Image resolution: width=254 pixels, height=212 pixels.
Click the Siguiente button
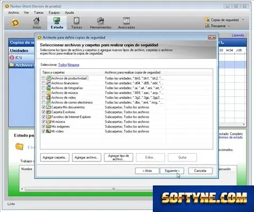(172, 171)
